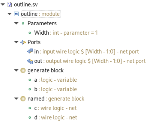The height and width of the screenshot is (122, 147).
Task: Click the outline.sv Verilog file icon
Action: pyautogui.click(x=10, y=5)
